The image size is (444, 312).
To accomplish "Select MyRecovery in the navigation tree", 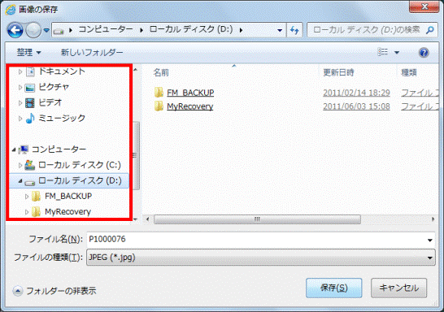I will (x=68, y=211).
